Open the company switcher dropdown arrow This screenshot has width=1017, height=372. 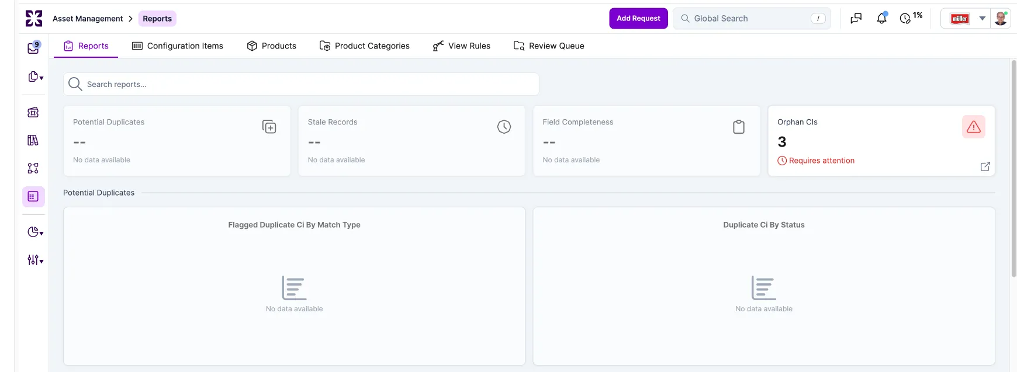[983, 19]
